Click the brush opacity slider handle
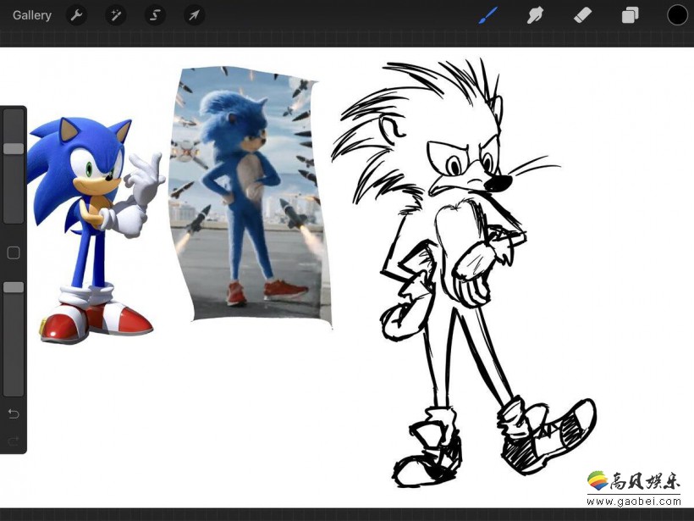 [x=14, y=287]
